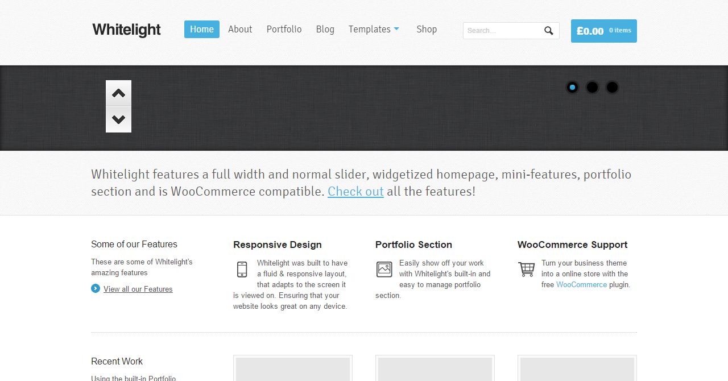The width and height of the screenshot is (728, 381).
Task: Click the blue arrow icon beside View all our Features
Action: coord(96,288)
